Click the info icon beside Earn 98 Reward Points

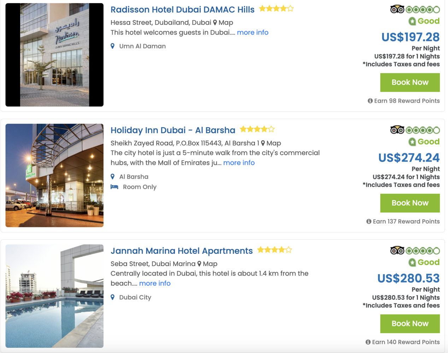tap(370, 101)
